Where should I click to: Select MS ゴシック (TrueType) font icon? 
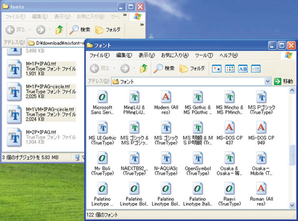click(x=166, y=127)
